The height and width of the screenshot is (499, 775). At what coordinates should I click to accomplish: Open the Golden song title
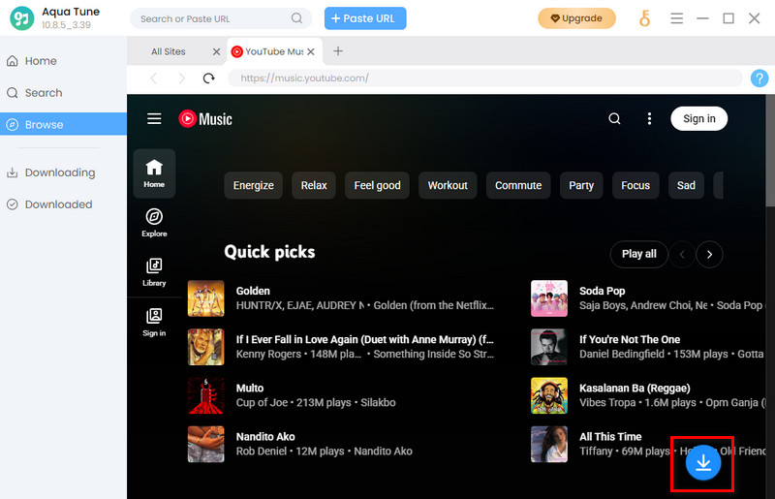click(x=253, y=291)
